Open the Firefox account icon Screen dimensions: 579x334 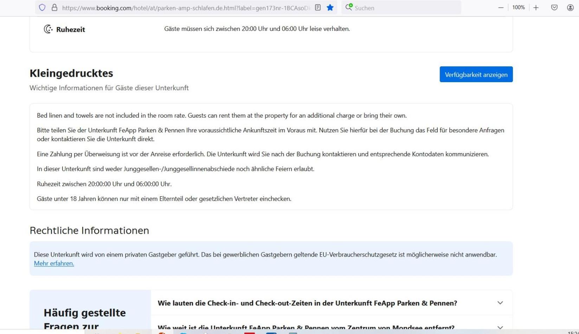570,7
